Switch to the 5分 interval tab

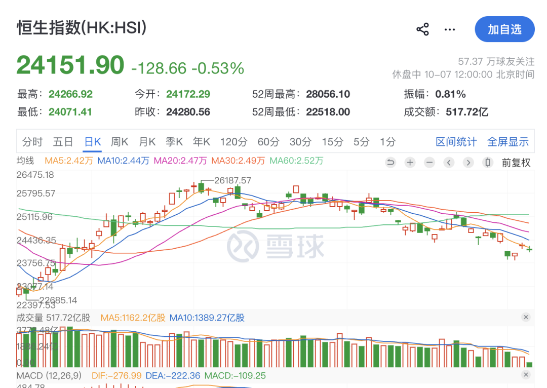[x=361, y=142]
